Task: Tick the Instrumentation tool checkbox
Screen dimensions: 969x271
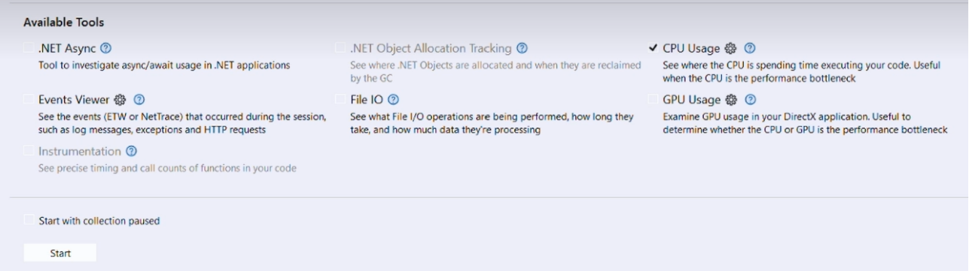Action: pos(29,152)
